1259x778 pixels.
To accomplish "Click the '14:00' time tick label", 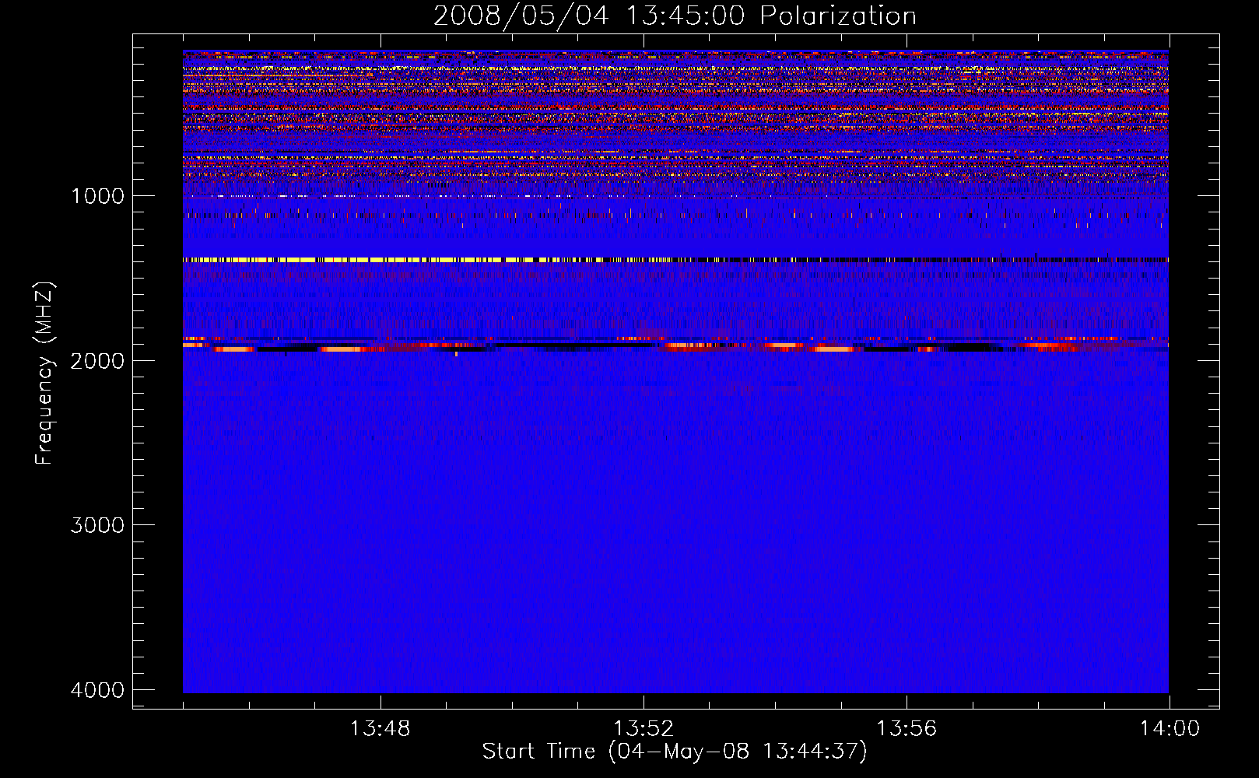I will point(1170,729).
